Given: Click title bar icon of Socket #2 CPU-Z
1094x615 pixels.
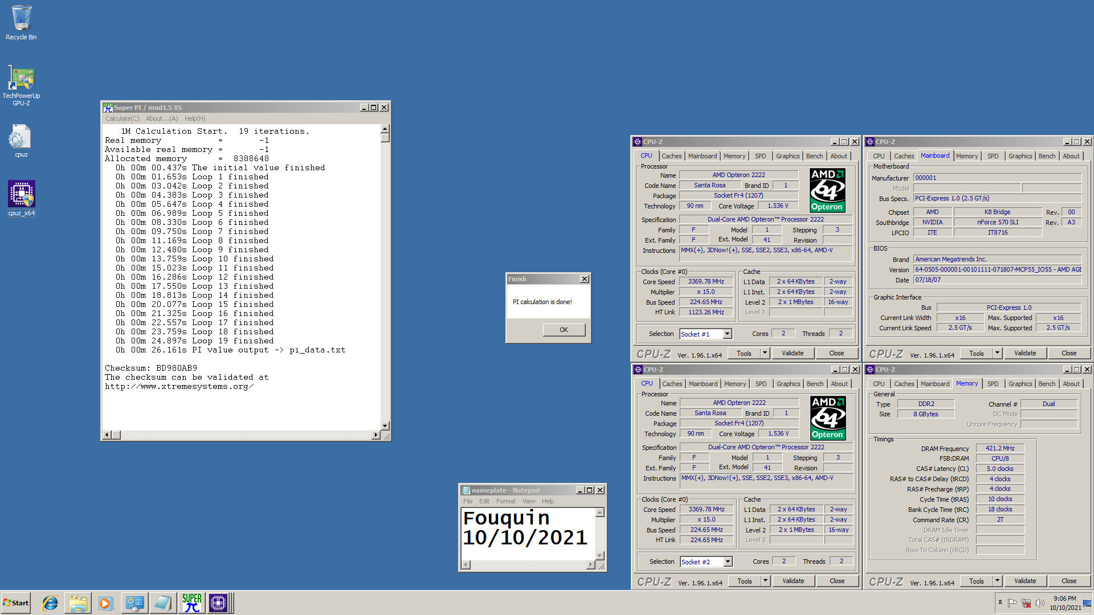Looking at the screenshot, I should (x=638, y=370).
